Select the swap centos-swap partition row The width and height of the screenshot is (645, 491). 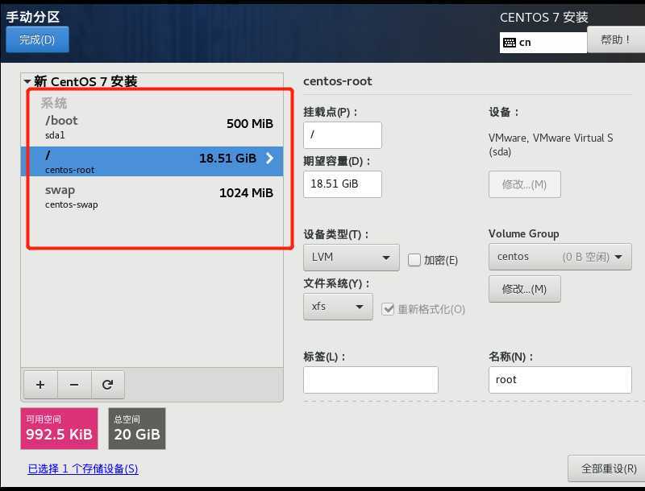tap(152, 196)
